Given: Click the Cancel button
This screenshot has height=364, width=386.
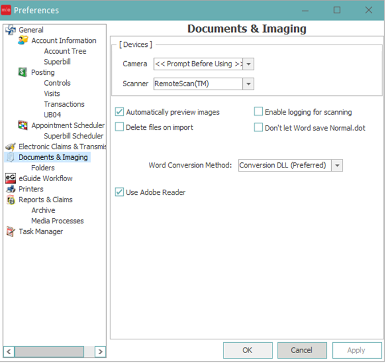Looking at the screenshot, I should (302, 350).
